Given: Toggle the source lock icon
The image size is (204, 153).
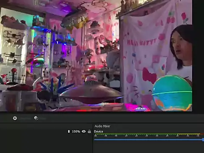Looking at the screenshot, I should [x=89, y=131].
